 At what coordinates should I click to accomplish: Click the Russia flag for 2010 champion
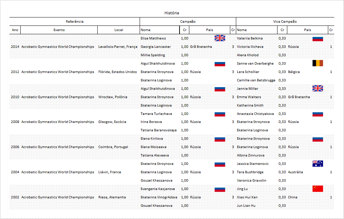click(x=220, y=89)
